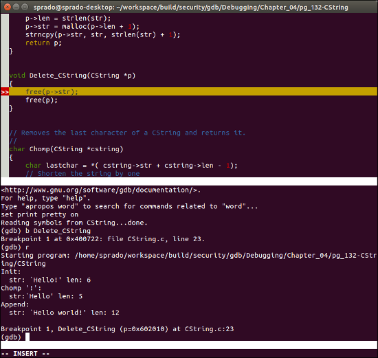Click the red close window button
The width and height of the screenshot is (378, 358).
point(8,7)
